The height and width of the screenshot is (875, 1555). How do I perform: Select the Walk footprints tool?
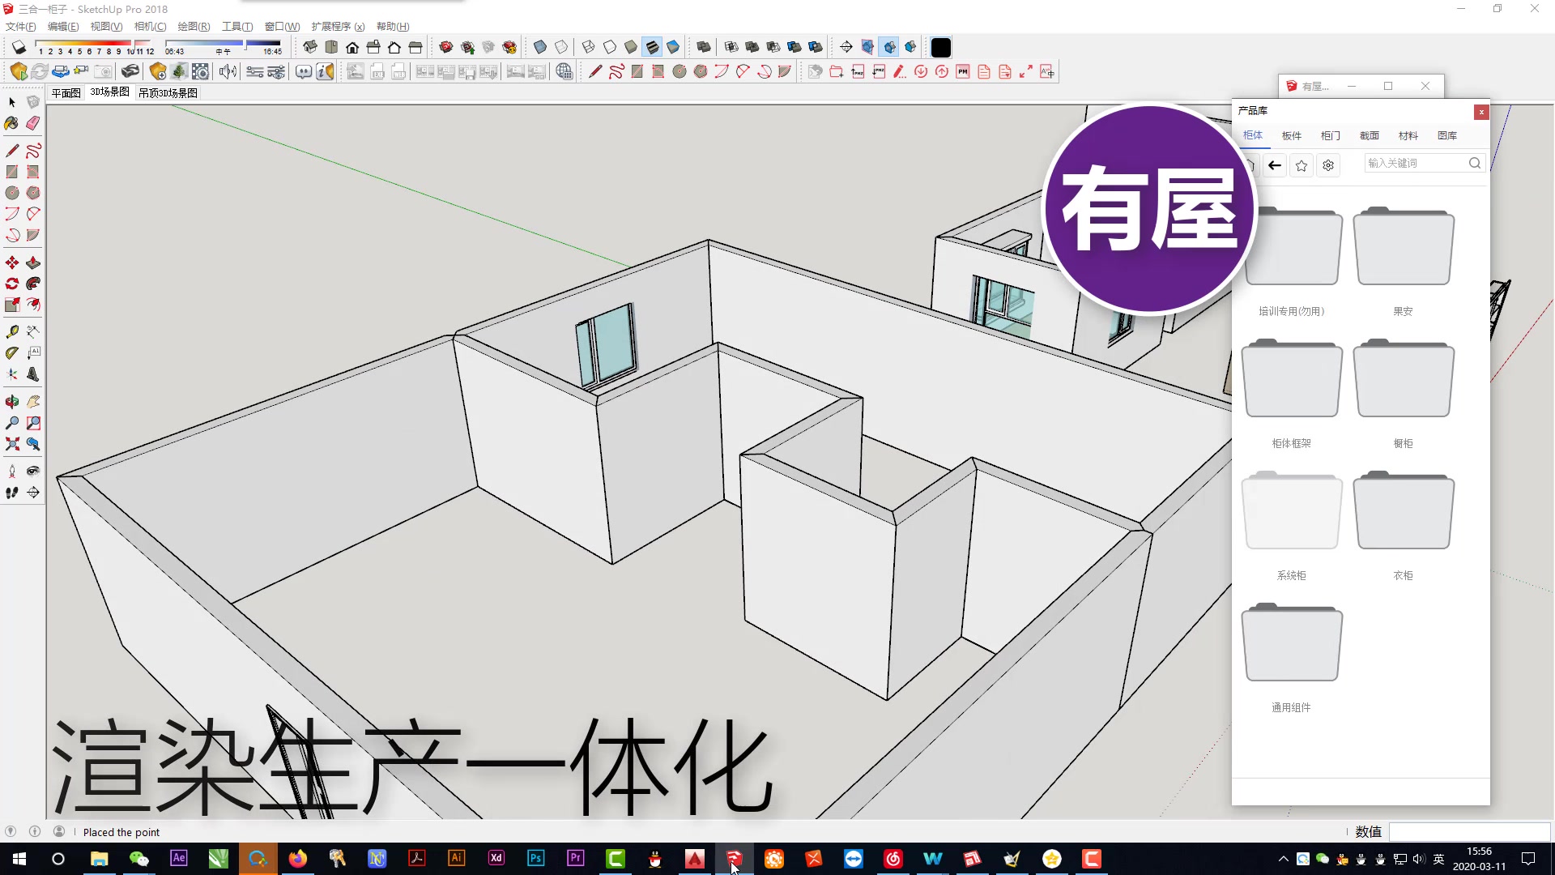12,493
